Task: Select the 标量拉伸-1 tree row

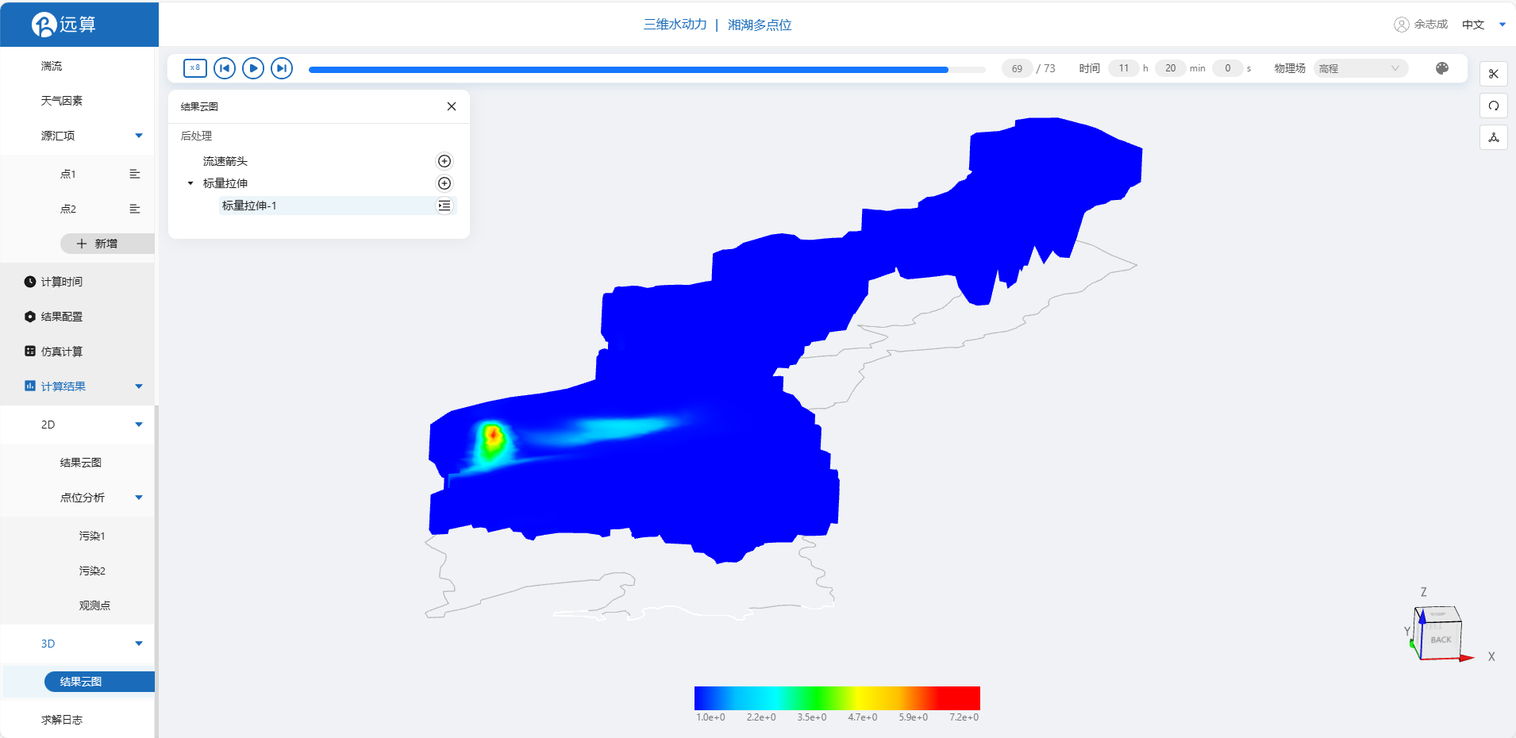Action: point(337,206)
